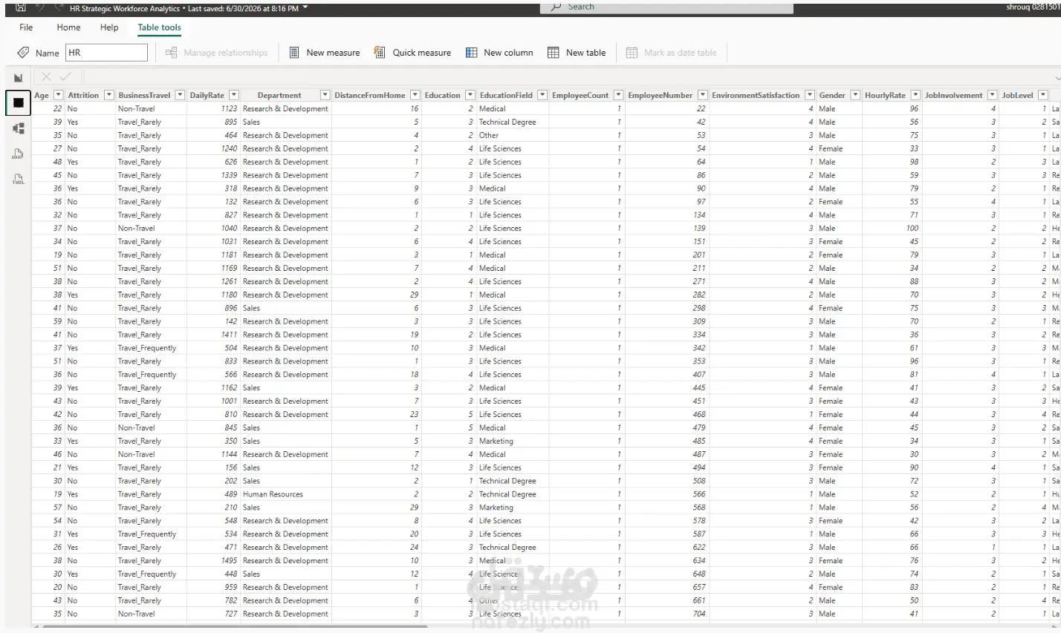Viewport: 1061px width, 633px height.
Task: Open the TMDL view sidebar icon
Action: click(19, 180)
